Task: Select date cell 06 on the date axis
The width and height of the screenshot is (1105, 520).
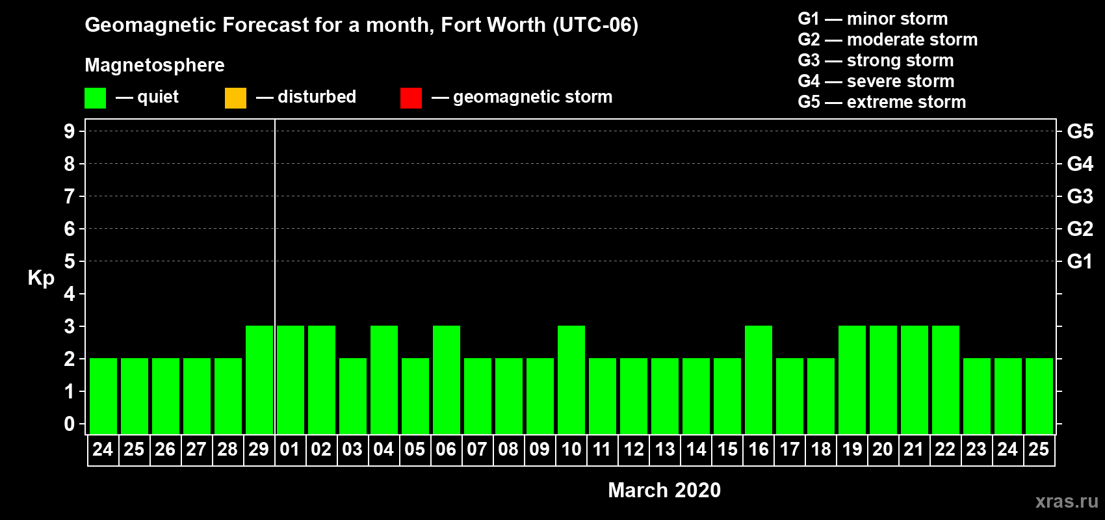Action: point(446,450)
